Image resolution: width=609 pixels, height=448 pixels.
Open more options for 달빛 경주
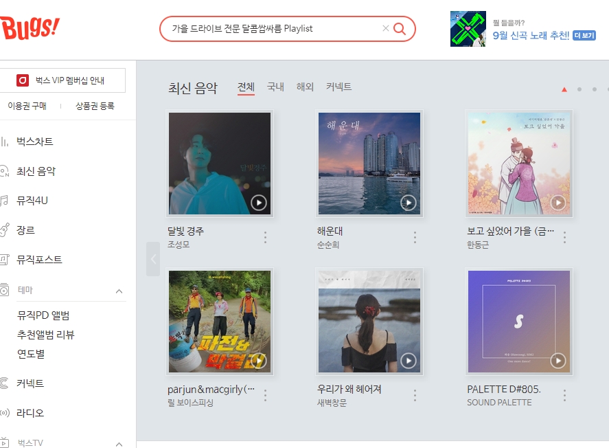(265, 237)
